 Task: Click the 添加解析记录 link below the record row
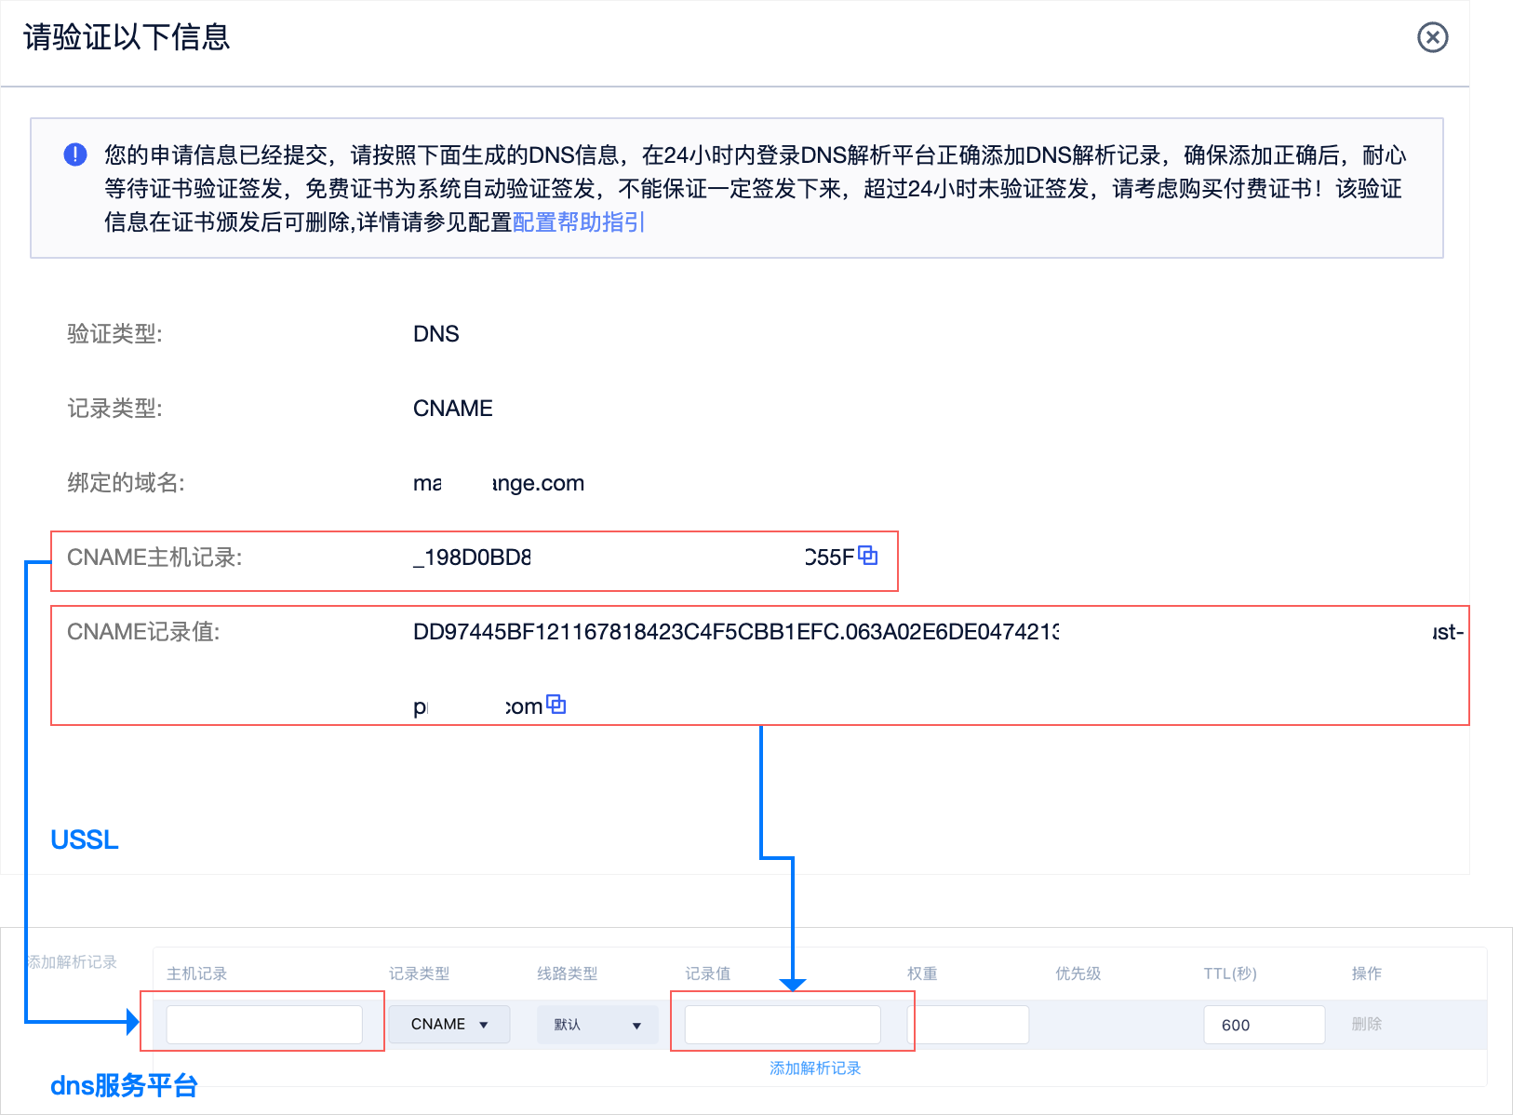coord(813,1068)
